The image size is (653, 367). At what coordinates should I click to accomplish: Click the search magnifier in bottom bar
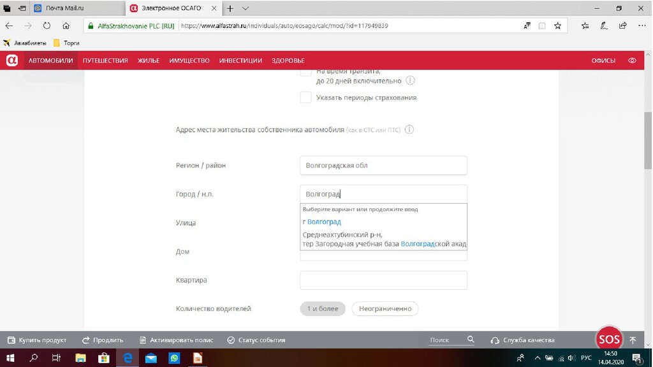[x=471, y=340]
